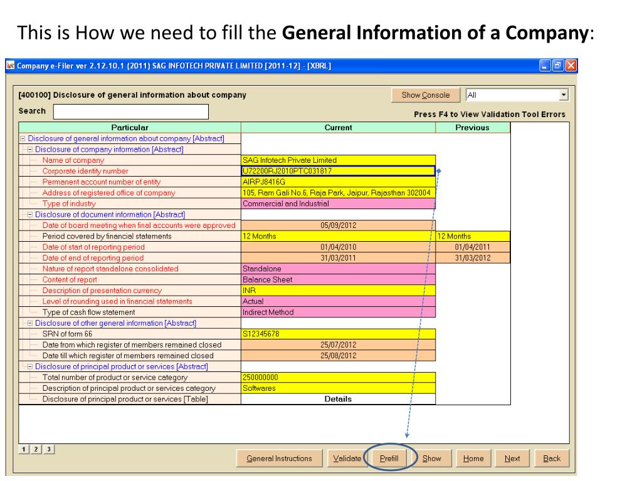This screenshot has height=481, width=642.
Task: Click into the Search input field
Action: click(131, 111)
